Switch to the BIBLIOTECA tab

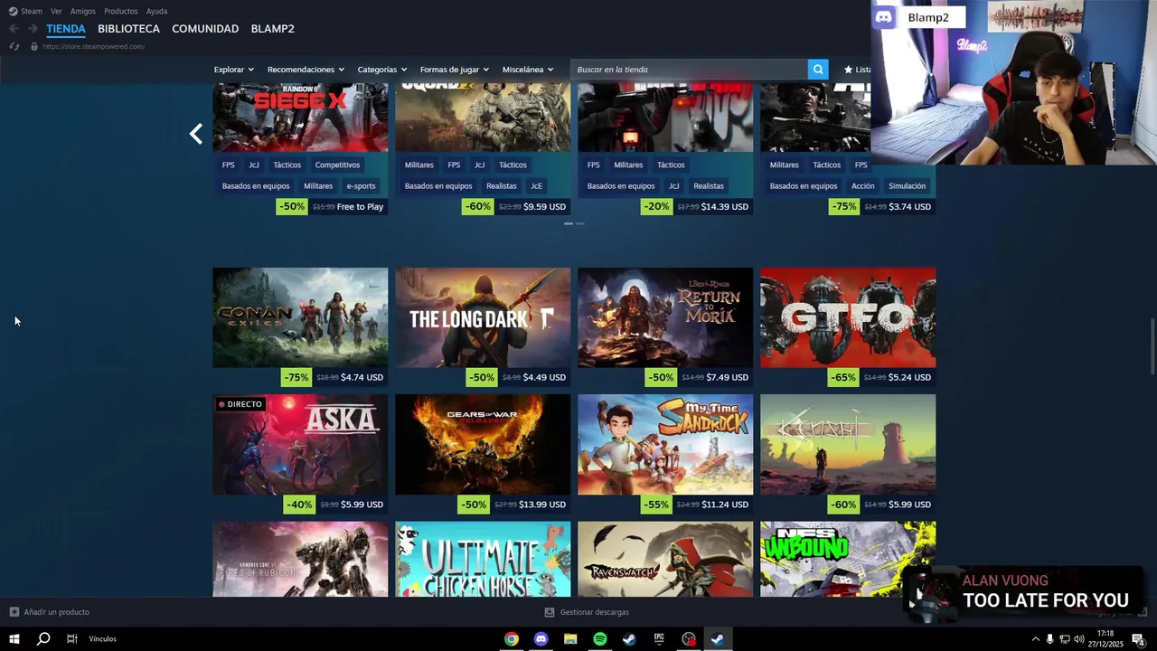[x=129, y=29]
